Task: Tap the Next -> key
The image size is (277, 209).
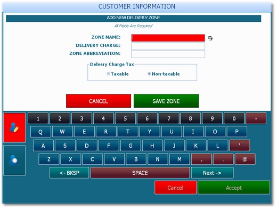Action: tap(212, 173)
